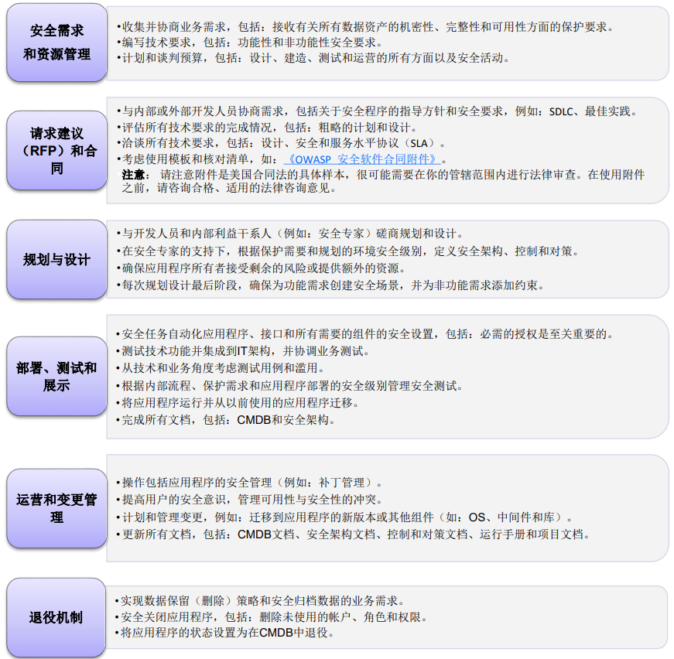Click bullet starting 与开发人员和内部利益干系人
Viewport: 674px width, 659px height.
coord(290,234)
